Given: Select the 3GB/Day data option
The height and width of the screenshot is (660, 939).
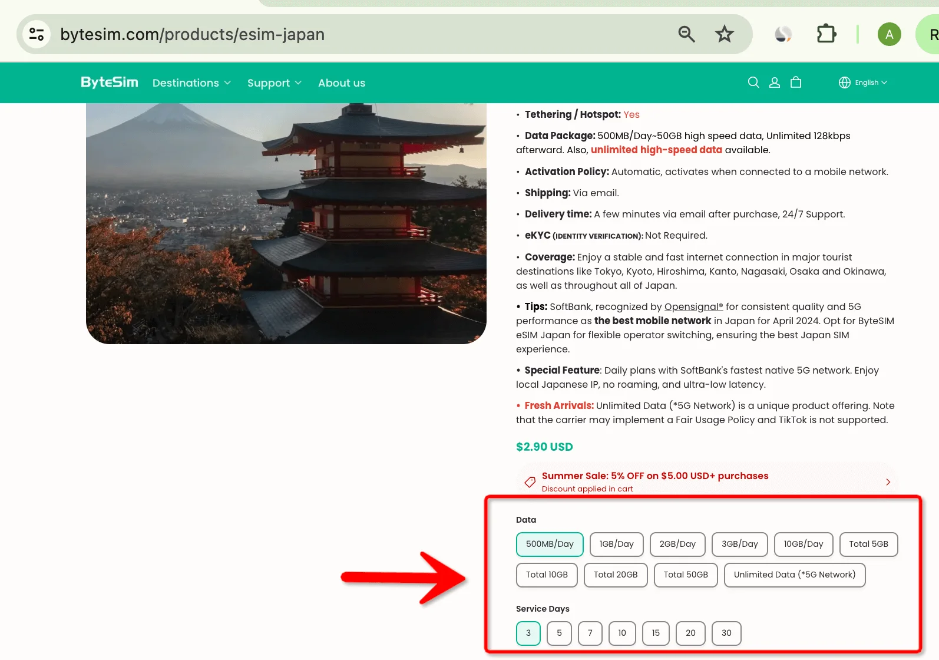Looking at the screenshot, I should pos(740,544).
